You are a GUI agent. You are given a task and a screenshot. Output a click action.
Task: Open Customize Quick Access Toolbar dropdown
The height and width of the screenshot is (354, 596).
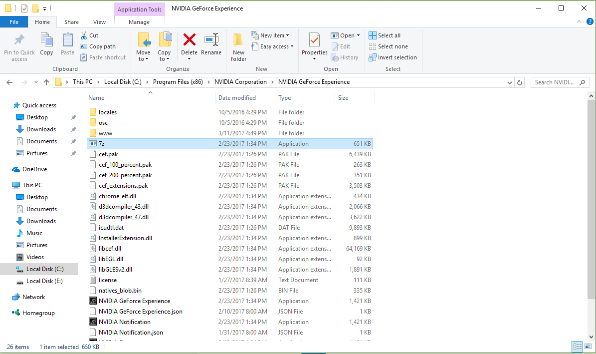pos(44,8)
